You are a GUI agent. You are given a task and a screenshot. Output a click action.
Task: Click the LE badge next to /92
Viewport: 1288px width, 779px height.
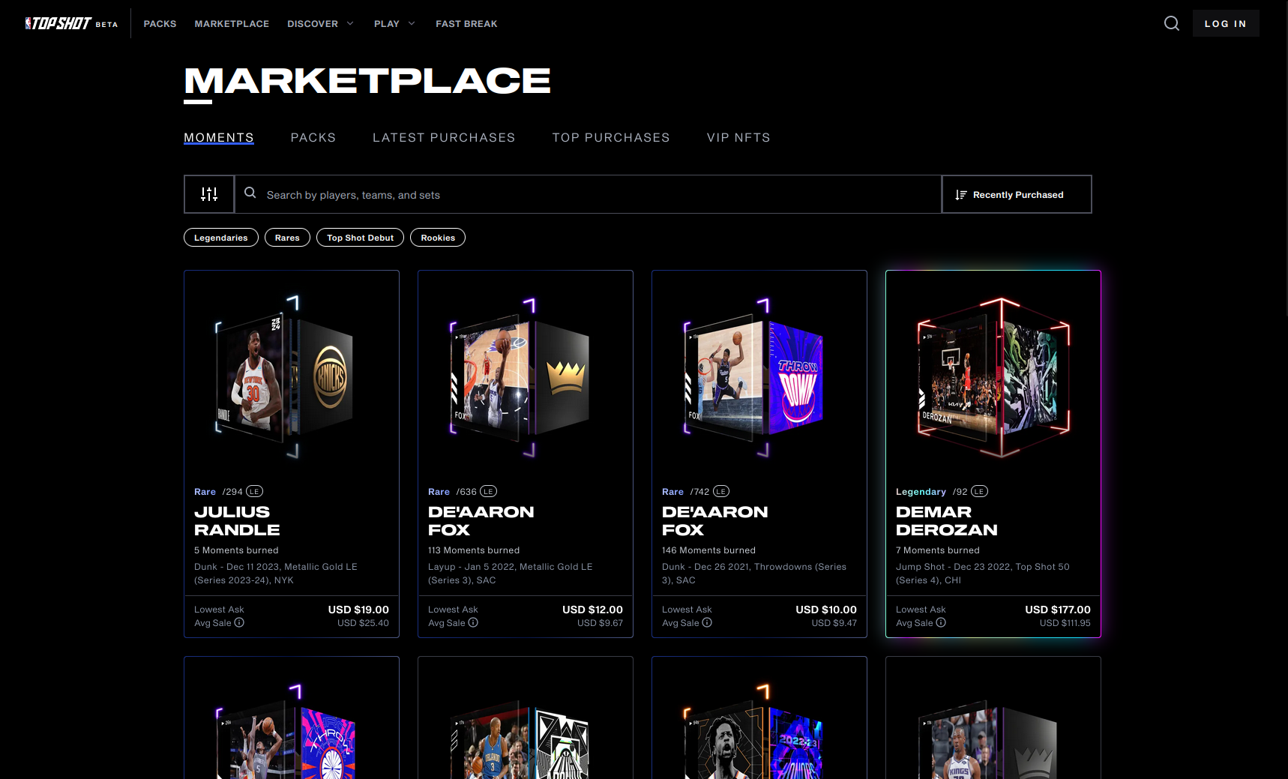click(x=979, y=492)
